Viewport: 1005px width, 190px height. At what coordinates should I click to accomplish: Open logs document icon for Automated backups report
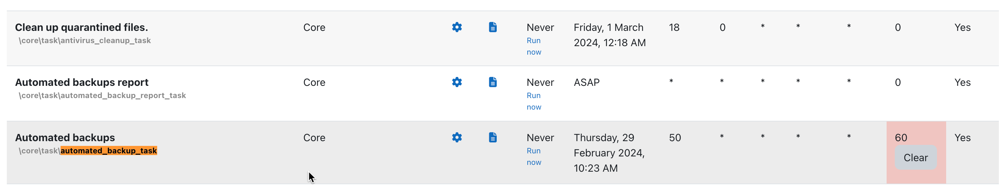pos(493,82)
